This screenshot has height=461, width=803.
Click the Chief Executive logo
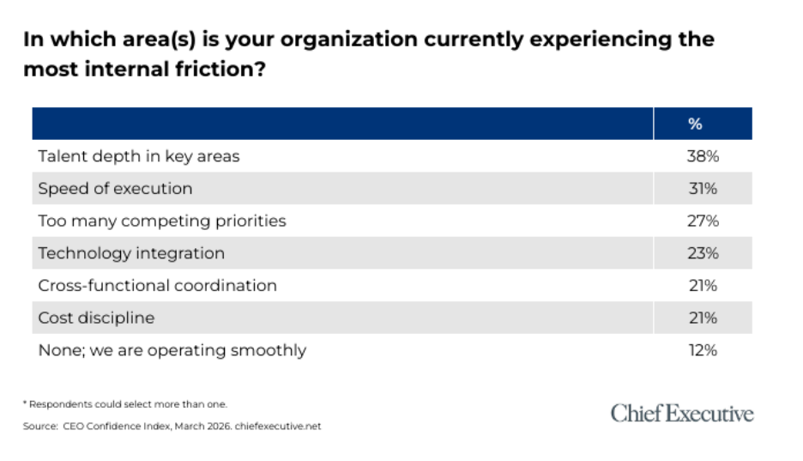[682, 414]
